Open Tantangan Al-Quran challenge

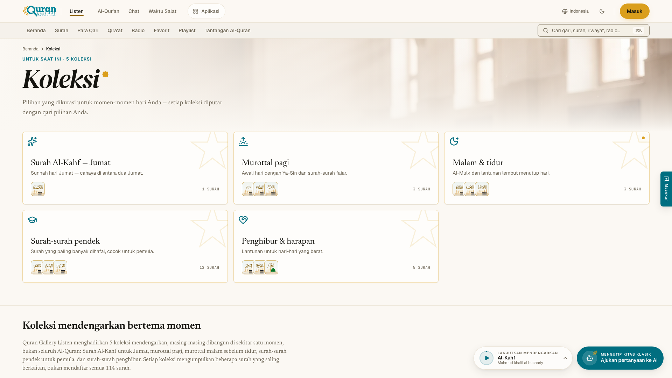click(227, 30)
